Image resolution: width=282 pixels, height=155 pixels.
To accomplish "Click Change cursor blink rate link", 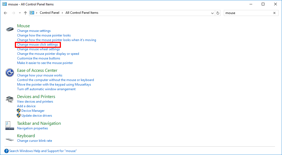I will coord(34,141).
